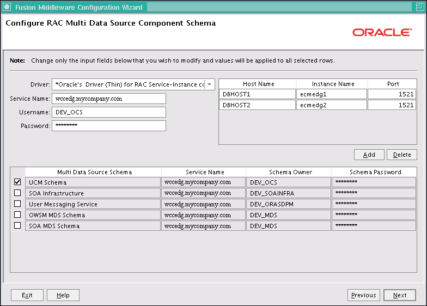Viewport: 427px width, 306px height.
Task: Check the SOA MDS Schema checkbox
Action: pyautogui.click(x=17, y=225)
